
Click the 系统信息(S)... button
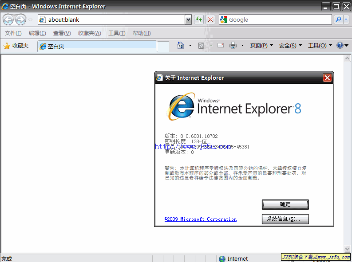pyautogui.click(x=285, y=219)
